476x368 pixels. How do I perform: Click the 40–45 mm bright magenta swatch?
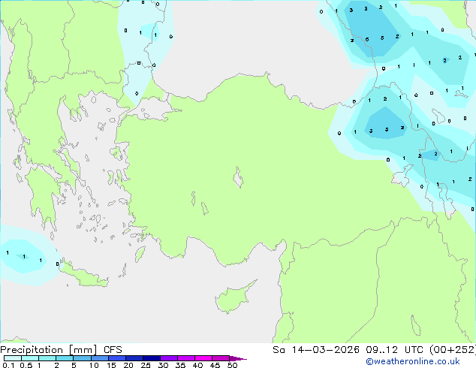[203, 358]
